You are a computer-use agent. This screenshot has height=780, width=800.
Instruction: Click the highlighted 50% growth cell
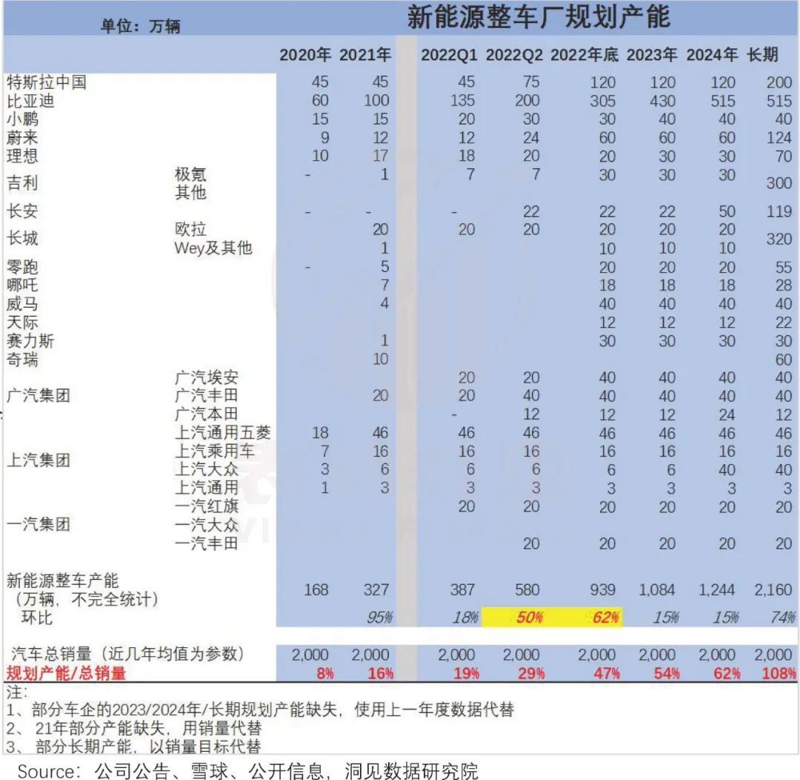click(529, 618)
